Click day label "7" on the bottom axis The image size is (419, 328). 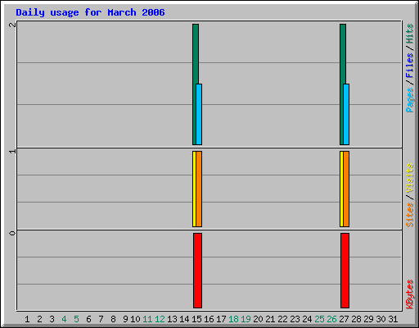pyautogui.click(x=101, y=319)
